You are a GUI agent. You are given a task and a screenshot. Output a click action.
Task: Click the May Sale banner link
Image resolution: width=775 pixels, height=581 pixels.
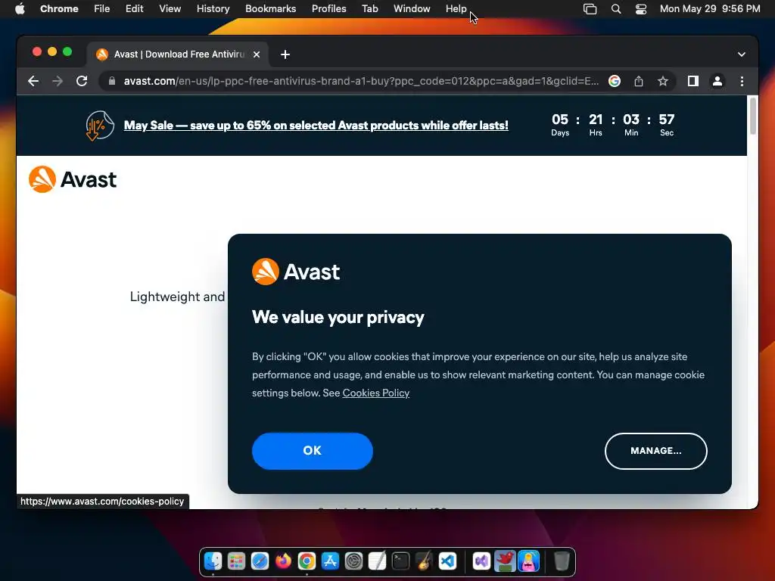(316, 126)
